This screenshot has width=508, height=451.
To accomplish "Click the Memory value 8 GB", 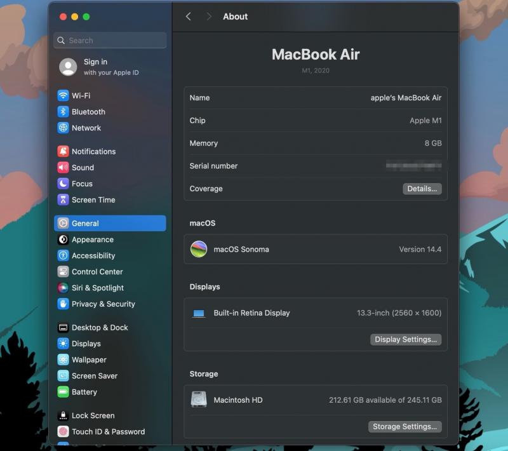I will 433,143.
